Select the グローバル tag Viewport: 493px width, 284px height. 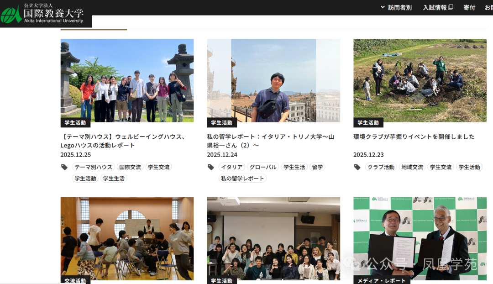pyautogui.click(x=263, y=167)
